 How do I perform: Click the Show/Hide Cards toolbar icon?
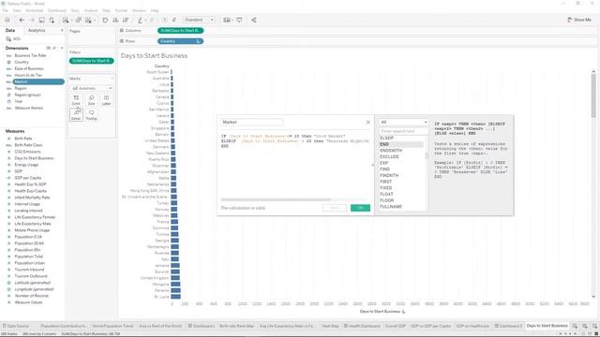(x=227, y=20)
